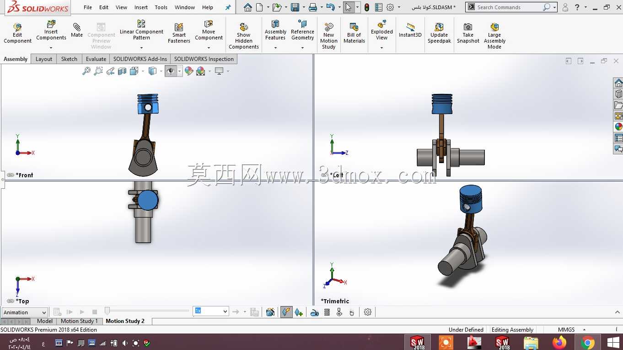Click the View Settings monitor icon

click(219, 71)
